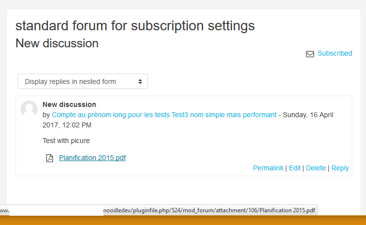
Task: Click the New discussion page heading
Action: [x=57, y=43]
